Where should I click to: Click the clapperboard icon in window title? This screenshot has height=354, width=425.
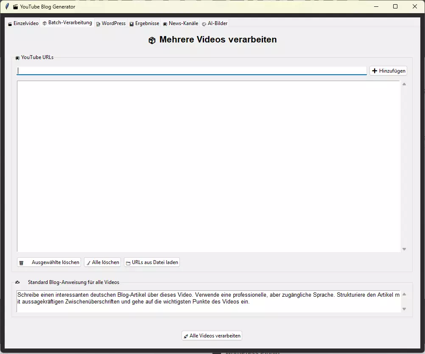[x=16, y=7]
